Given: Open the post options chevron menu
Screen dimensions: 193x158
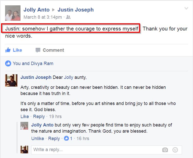Looking at the screenshot, I should tap(186, 8).
